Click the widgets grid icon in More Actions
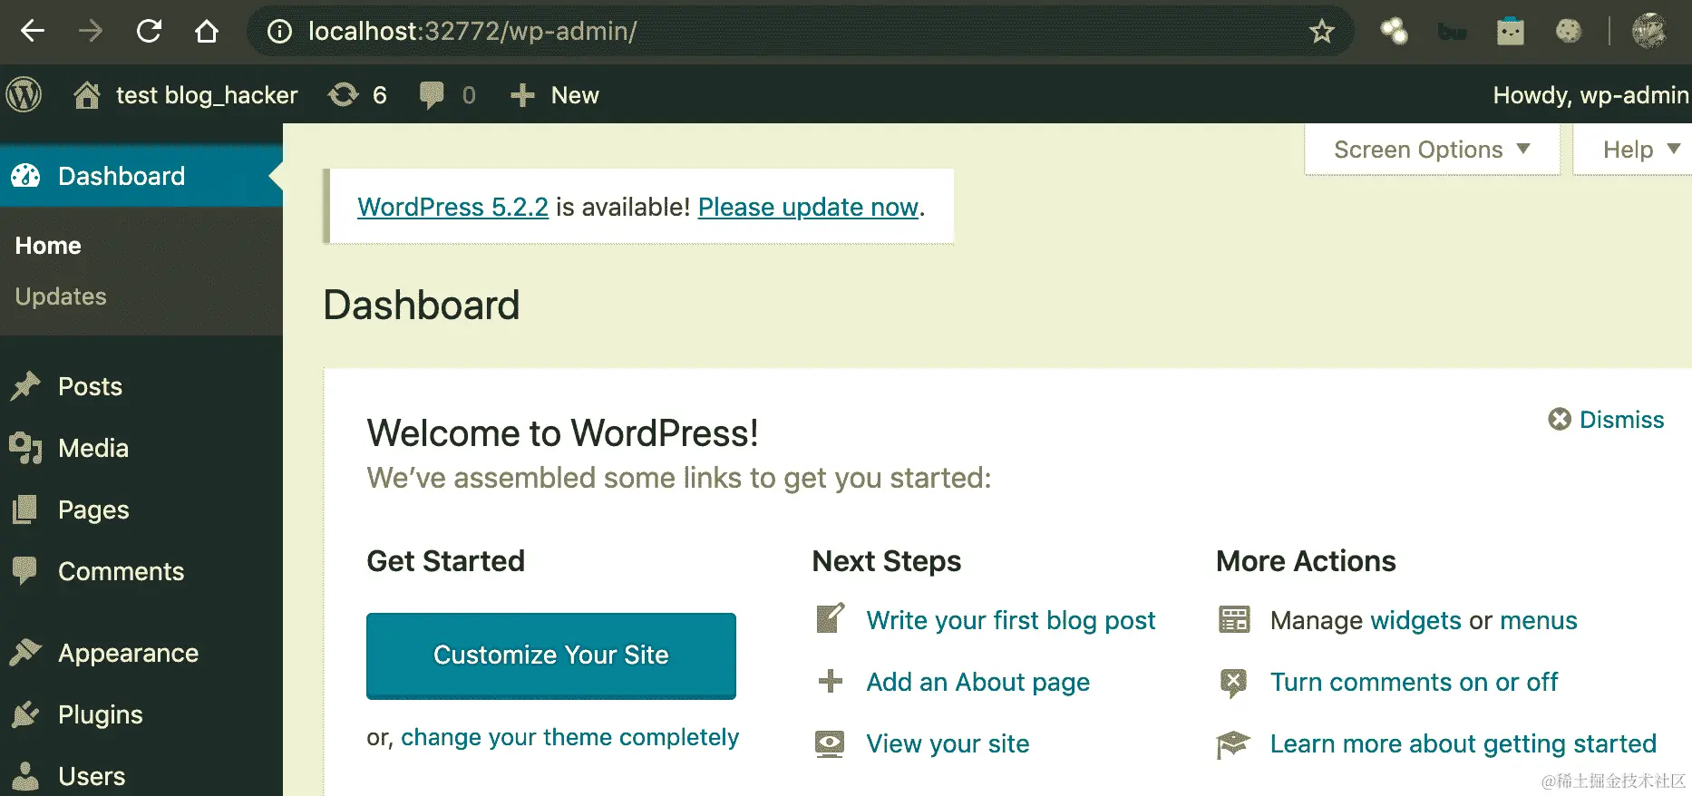 point(1234,619)
